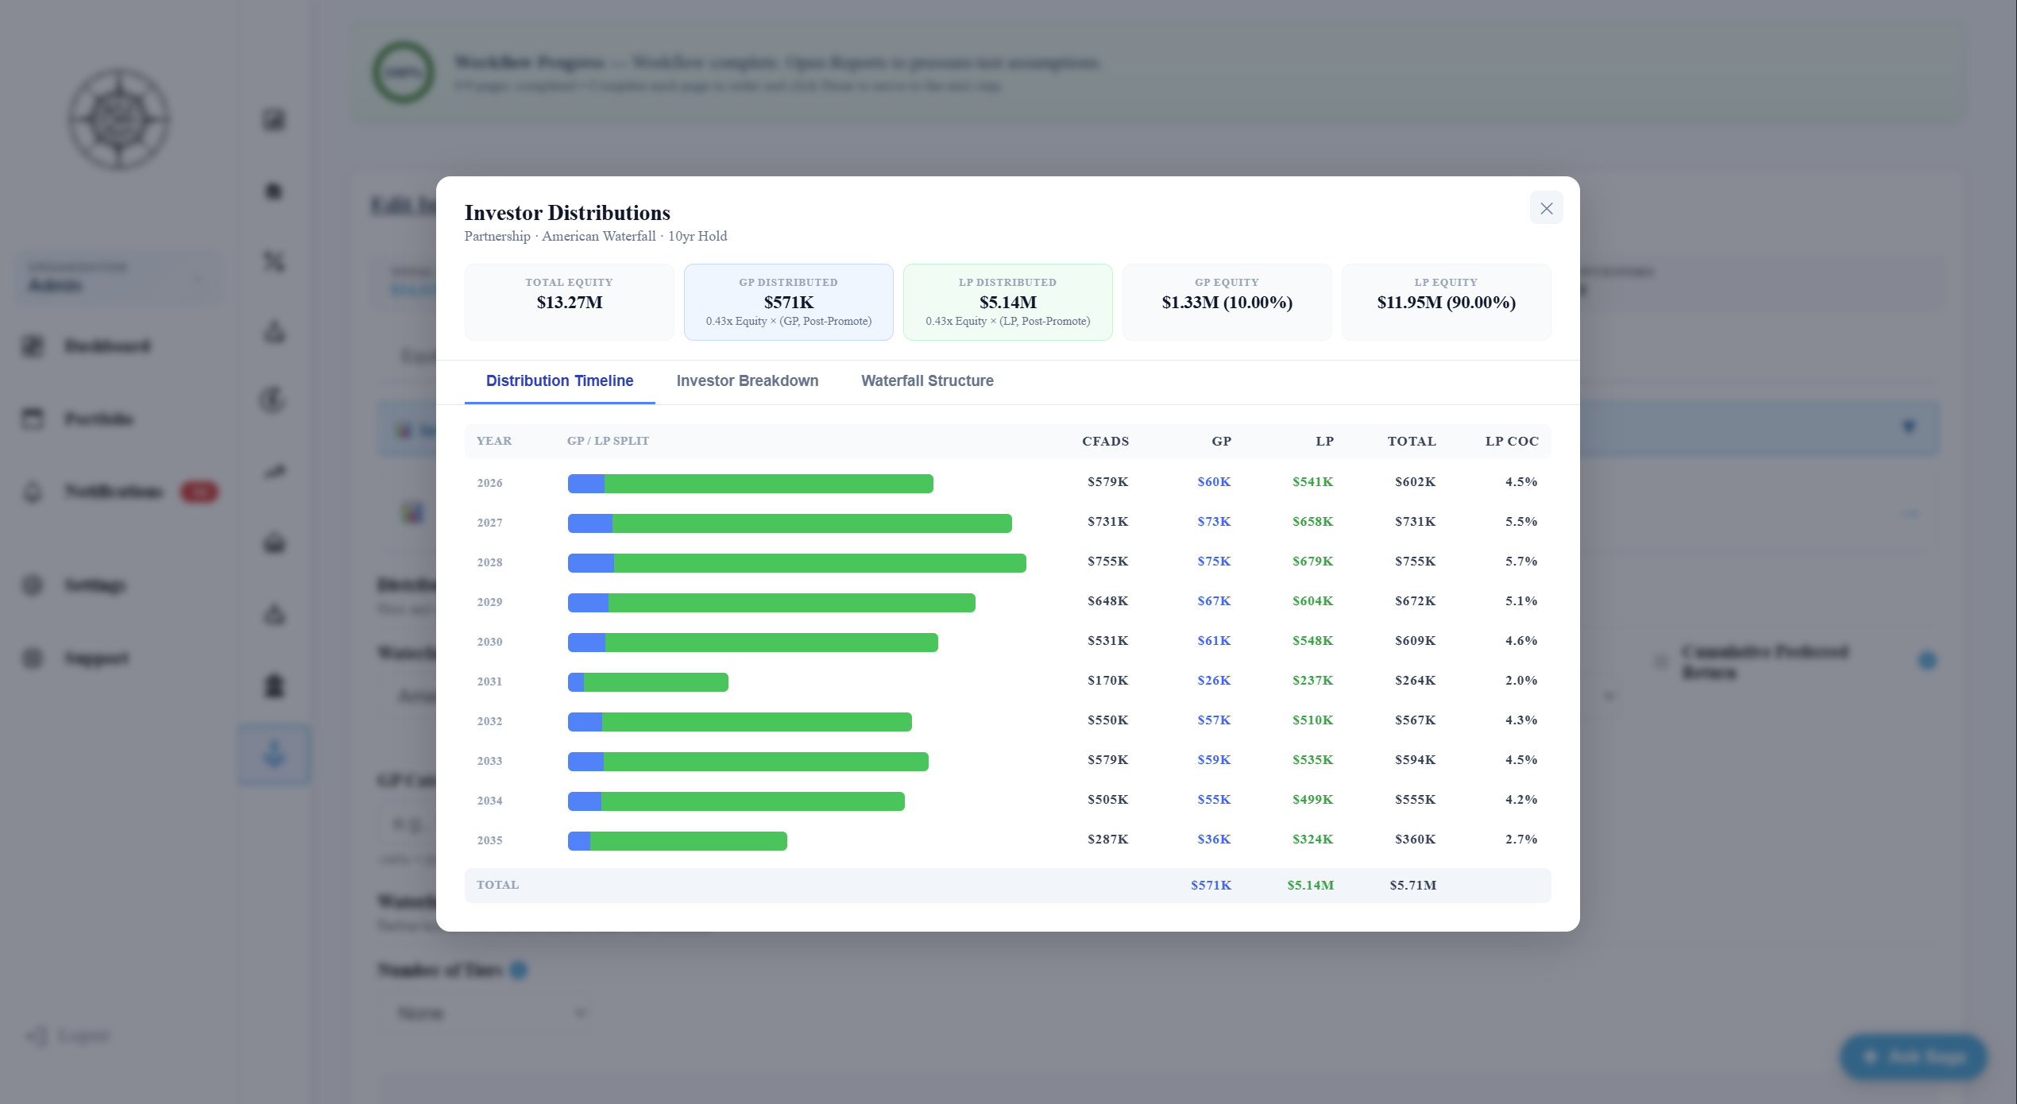Click the blue GP segment of the 2035 bar

(579, 840)
